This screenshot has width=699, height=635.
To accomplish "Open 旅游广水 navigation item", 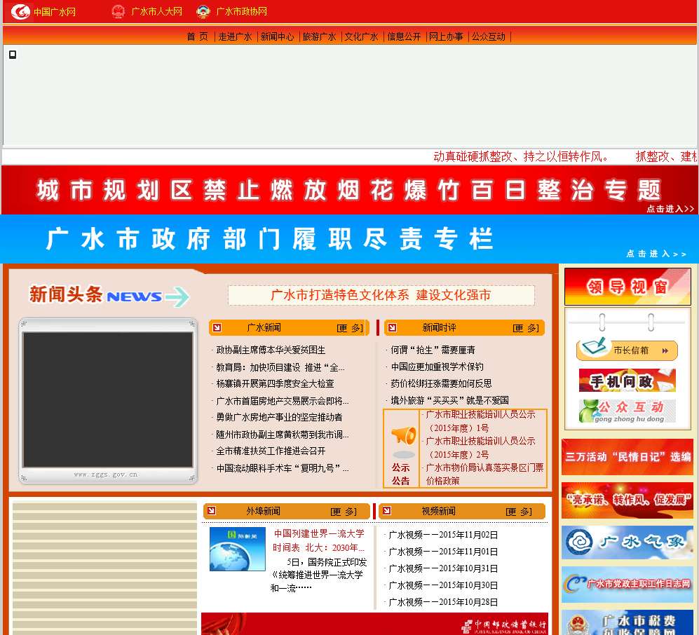I will coord(319,36).
